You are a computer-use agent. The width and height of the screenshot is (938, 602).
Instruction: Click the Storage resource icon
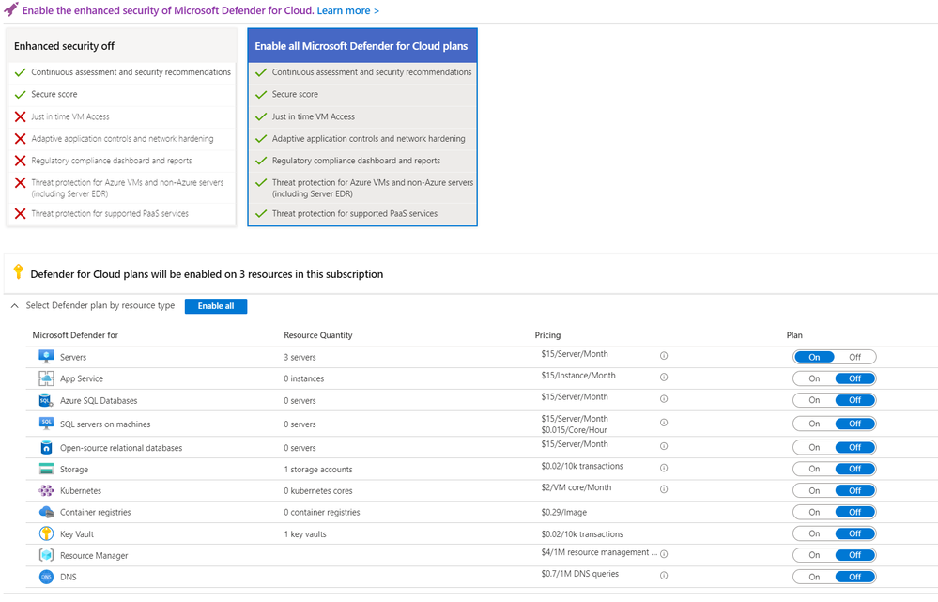[x=46, y=469]
